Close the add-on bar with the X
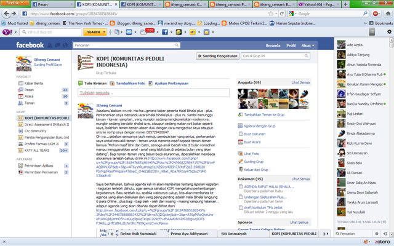394x246 pixels. pyautogui.click(x=4, y=242)
